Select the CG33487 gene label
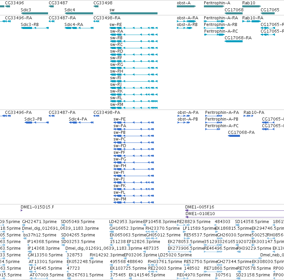This screenshot has height=280, width=284. point(58,3)
